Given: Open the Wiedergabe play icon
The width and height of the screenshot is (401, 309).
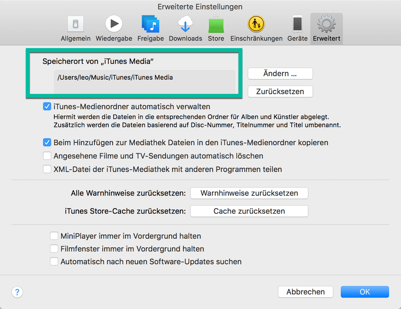Looking at the screenshot, I should click(114, 24).
